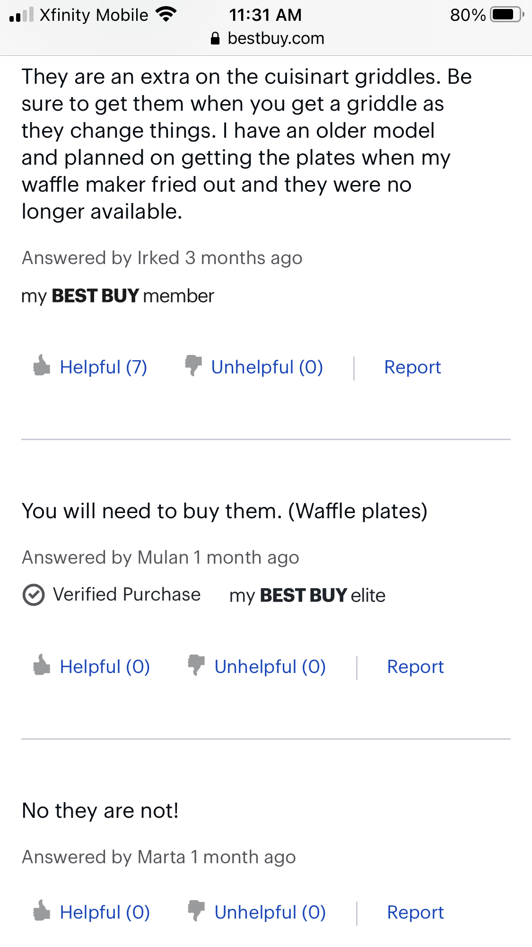532x947 pixels.
Task: Tap the my Best Buy elite badge
Action: (307, 595)
